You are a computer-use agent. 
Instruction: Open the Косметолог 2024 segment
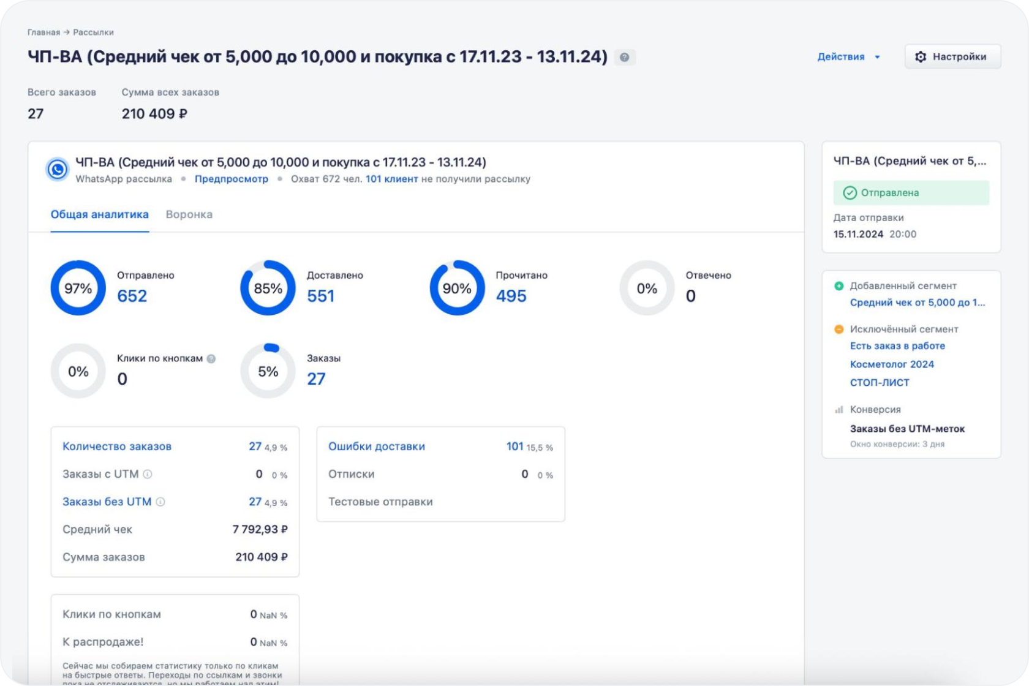click(892, 364)
